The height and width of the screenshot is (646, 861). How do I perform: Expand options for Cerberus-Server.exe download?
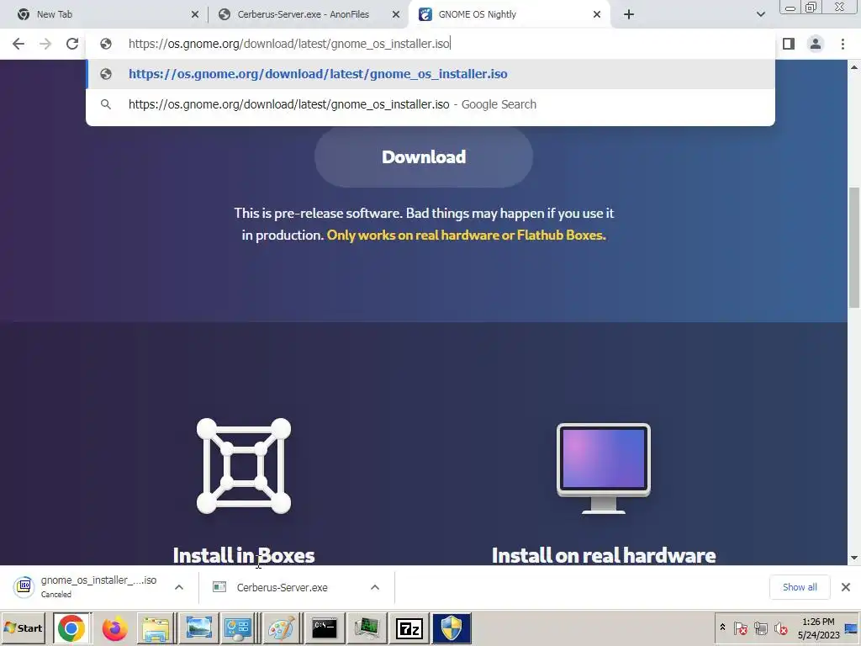tap(375, 587)
